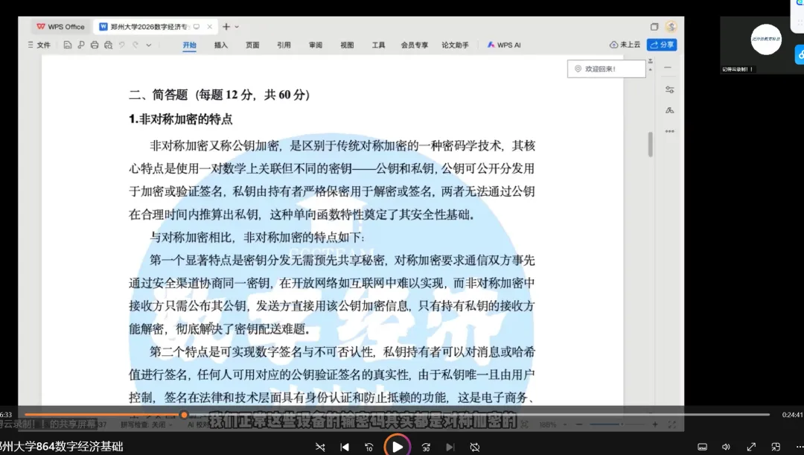Click heading 1.非对称加密的特点

(180, 119)
